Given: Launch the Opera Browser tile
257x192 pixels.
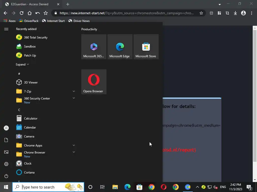Looking at the screenshot, I should click(94, 82).
